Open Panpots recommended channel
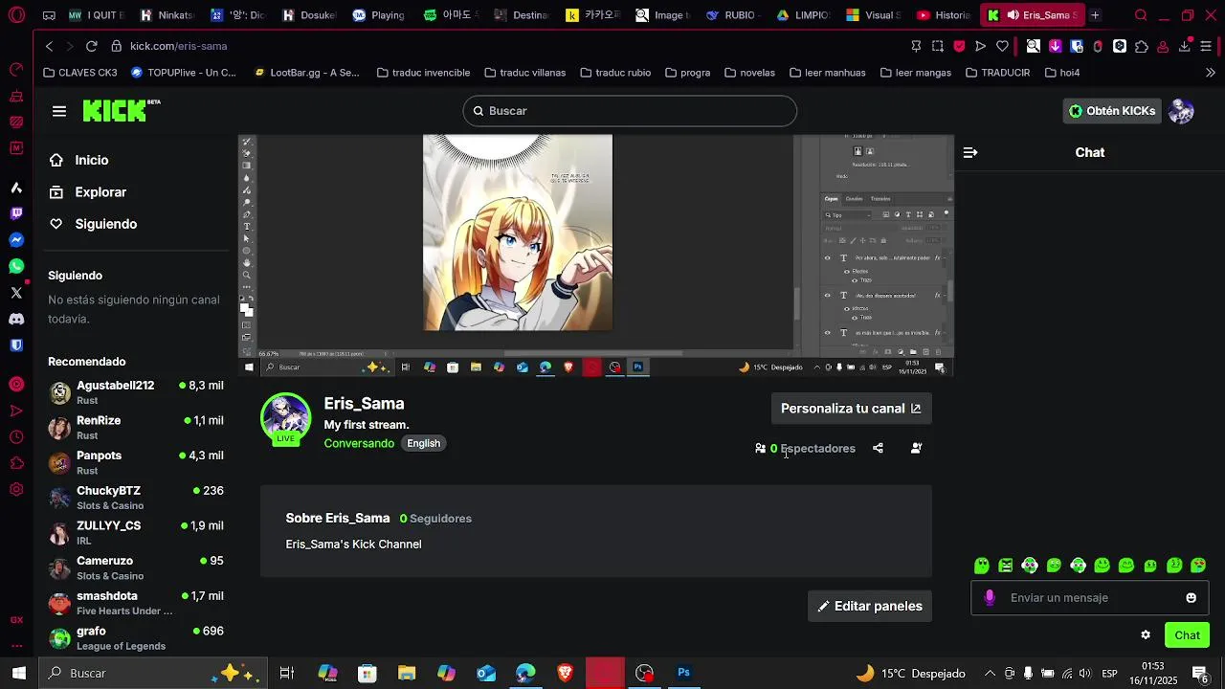Screen dimensions: 1225x689 pos(136,463)
